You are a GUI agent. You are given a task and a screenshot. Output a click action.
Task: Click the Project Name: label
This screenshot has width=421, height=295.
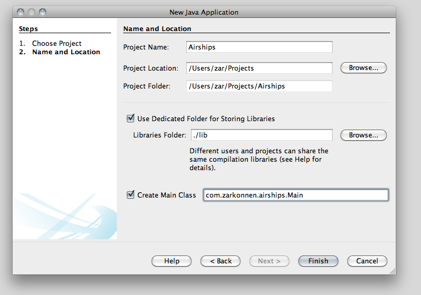[146, 47]
